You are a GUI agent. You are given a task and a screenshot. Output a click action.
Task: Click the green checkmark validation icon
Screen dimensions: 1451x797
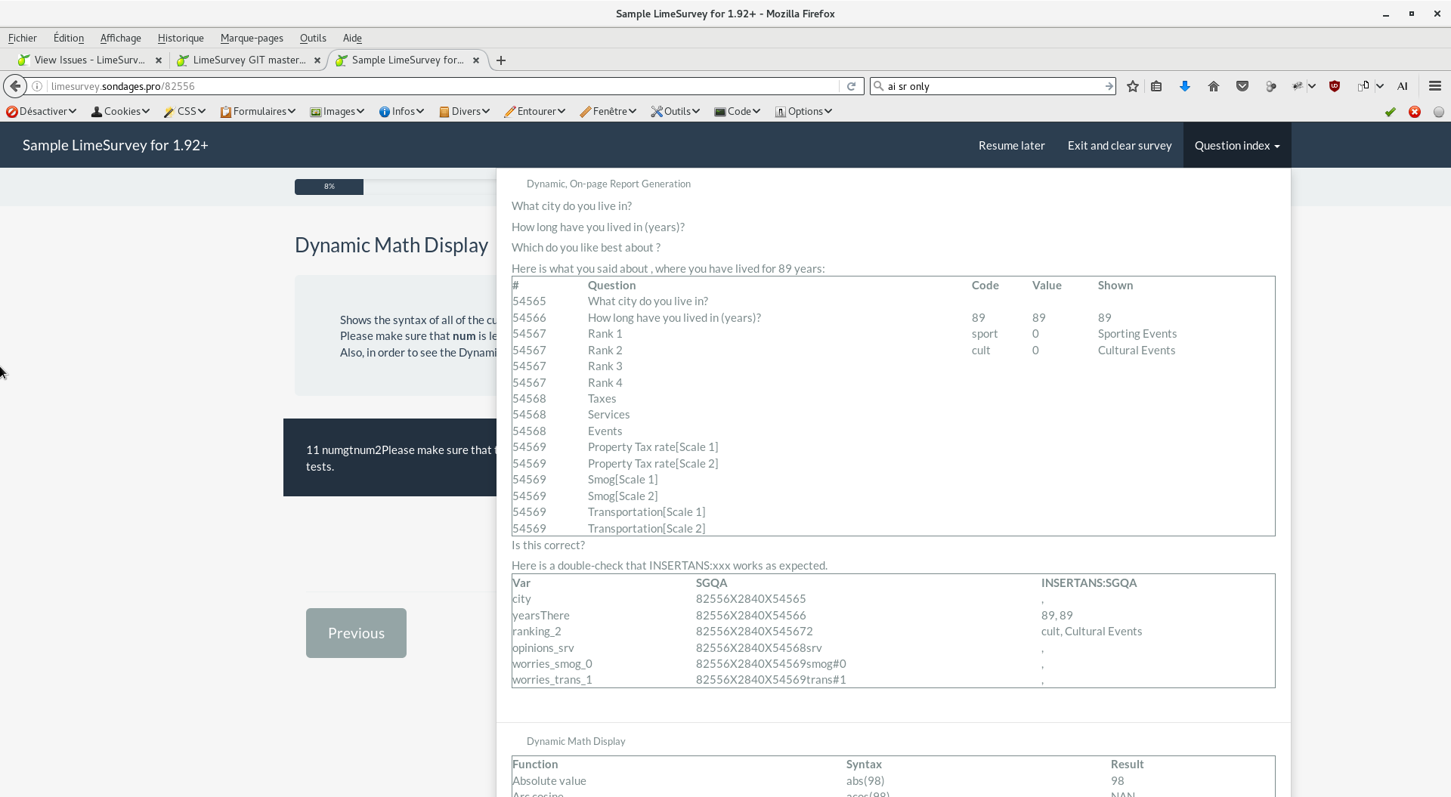(1390, 112)
